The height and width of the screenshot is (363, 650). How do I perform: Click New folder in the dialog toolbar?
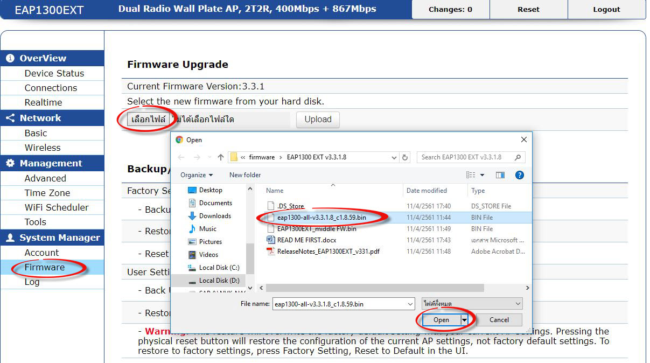click(245, 175)
